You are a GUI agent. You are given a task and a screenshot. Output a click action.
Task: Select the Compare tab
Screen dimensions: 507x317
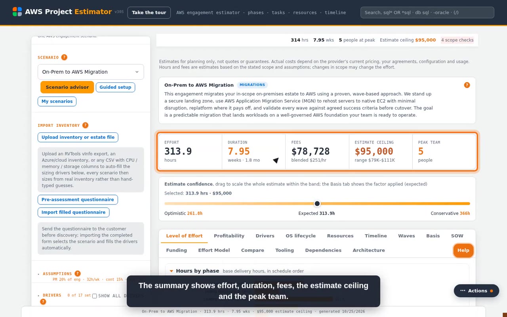[253, 250]
